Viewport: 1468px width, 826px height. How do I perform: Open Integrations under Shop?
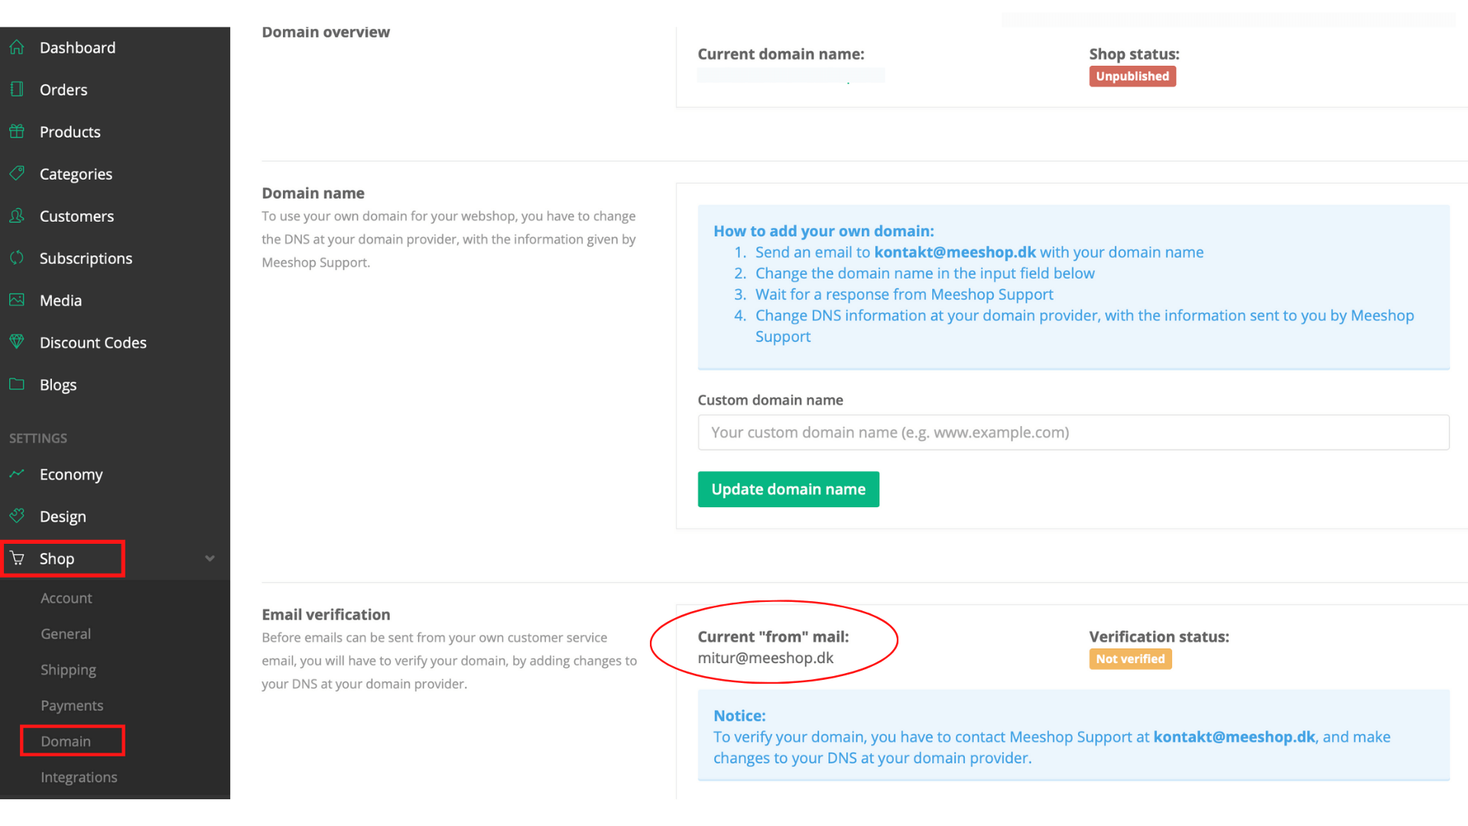click(x=79, y=777)
